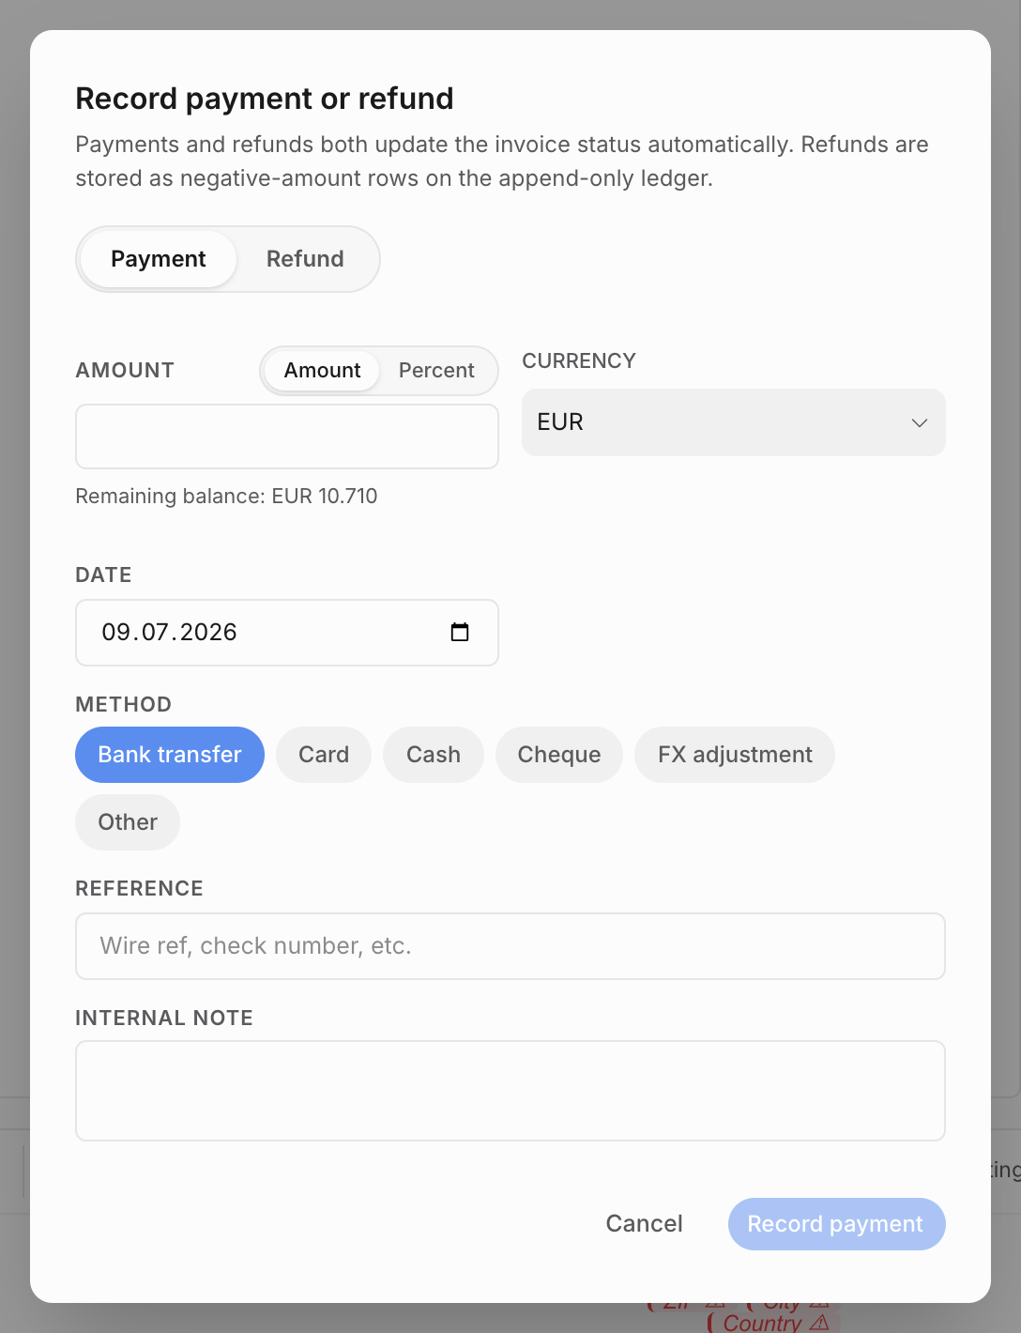Choose Cash as payment method
This screenshot has width=1021, height=1333.
pyautogui.click(x=434, y=755)
